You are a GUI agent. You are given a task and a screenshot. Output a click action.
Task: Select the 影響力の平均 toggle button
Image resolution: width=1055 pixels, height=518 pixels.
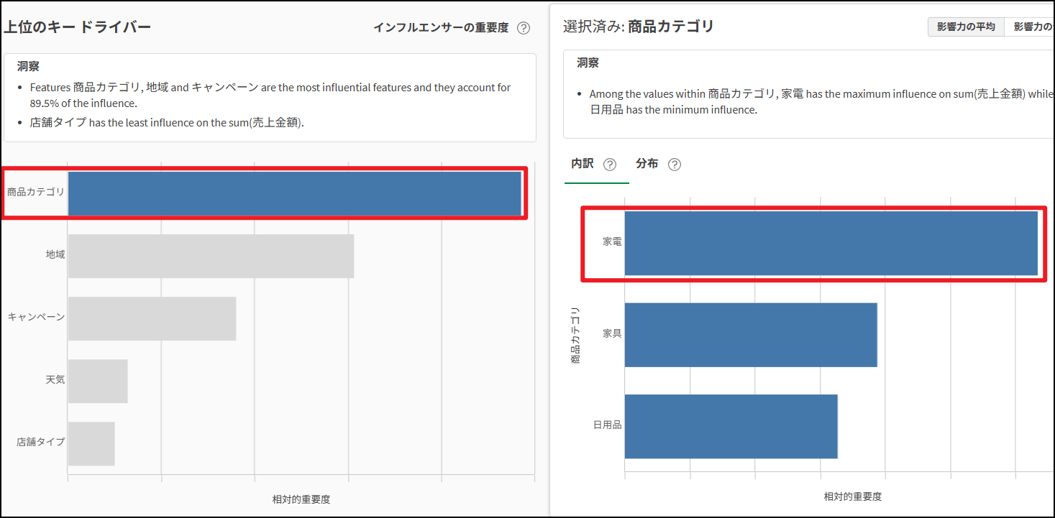point(965,27)
